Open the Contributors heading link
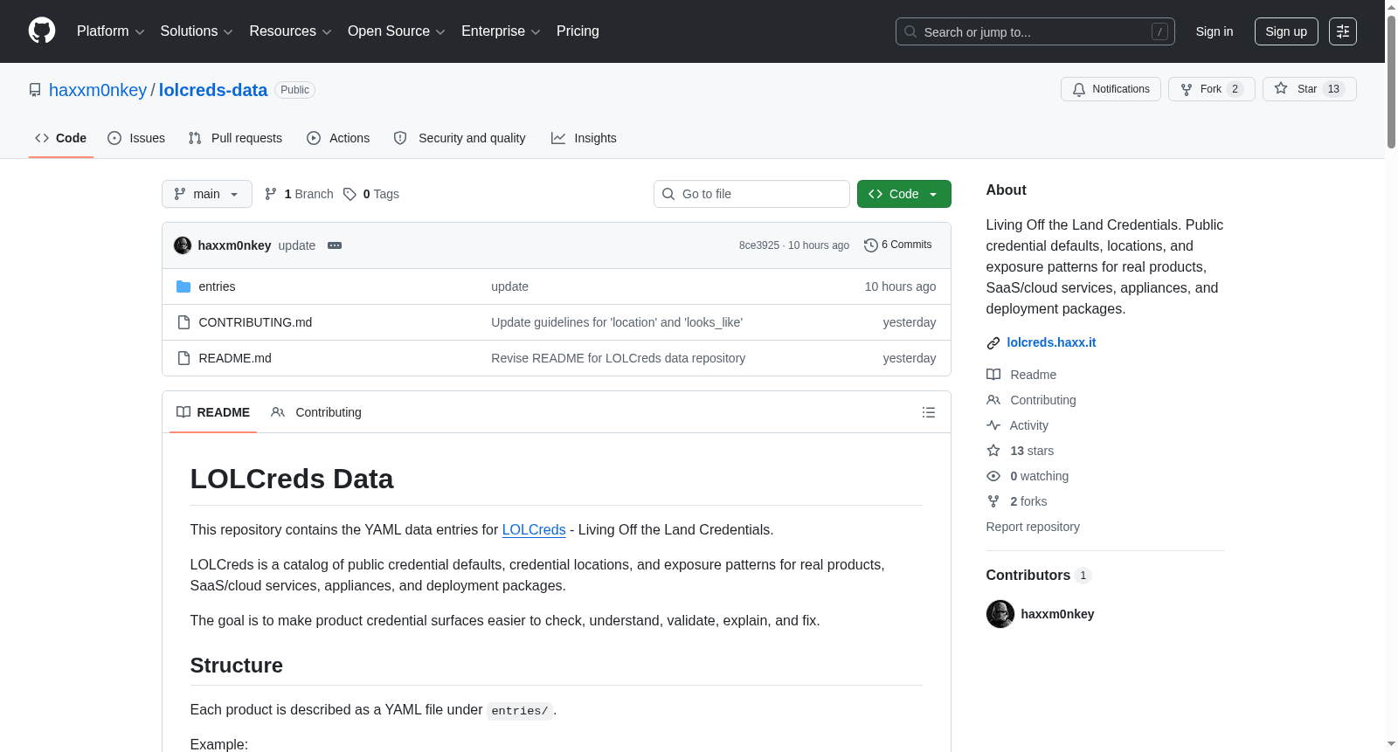This screenshot has width=1398, height=752. click(1038, 575)
